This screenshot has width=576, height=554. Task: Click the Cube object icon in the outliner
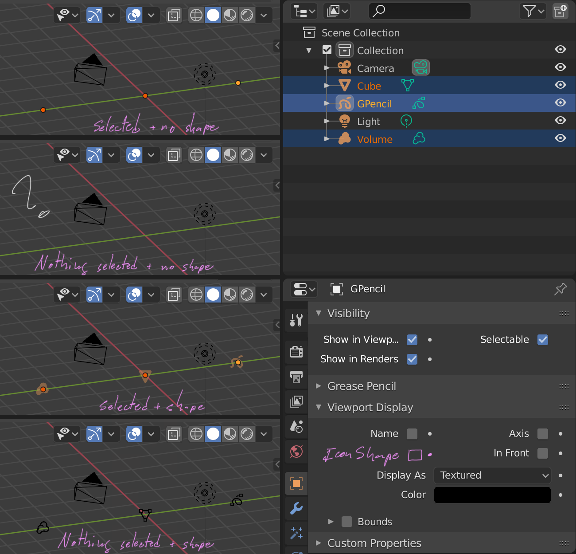click(344, 85)
